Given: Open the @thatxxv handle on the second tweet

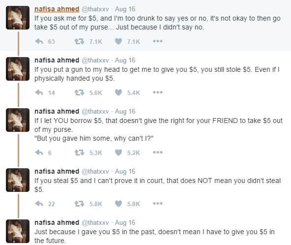Looking at the screenshot, I should point(95,61).
